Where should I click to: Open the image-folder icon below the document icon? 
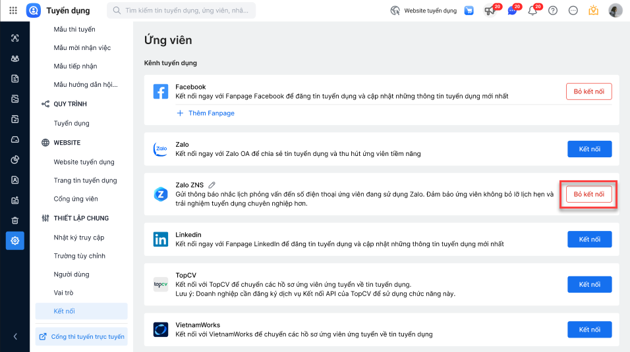click(15, 99)
